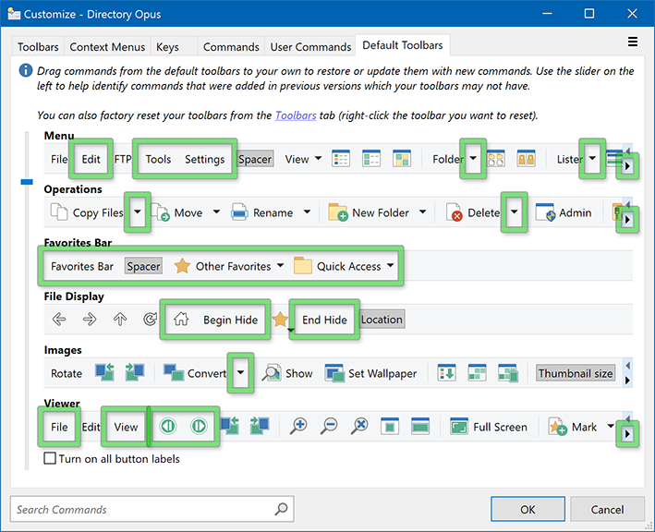Open the Folder dropdown arrow

[x=473, y=158]
